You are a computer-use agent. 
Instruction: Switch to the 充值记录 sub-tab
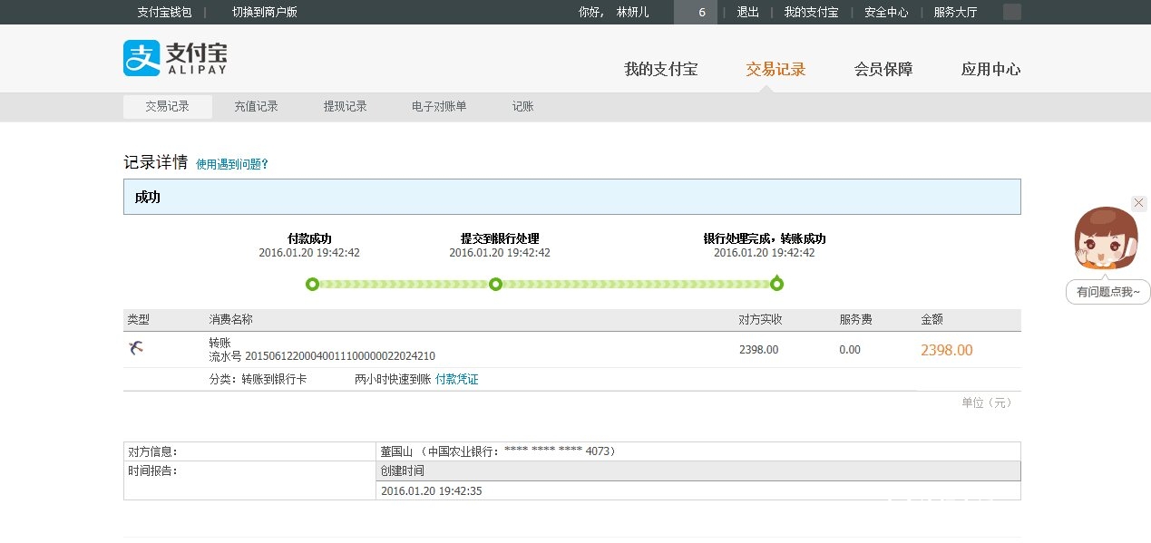click(256, 107)
